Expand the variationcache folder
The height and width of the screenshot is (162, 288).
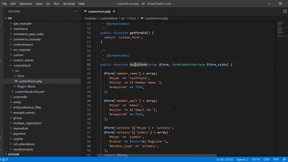click(11, 149)
